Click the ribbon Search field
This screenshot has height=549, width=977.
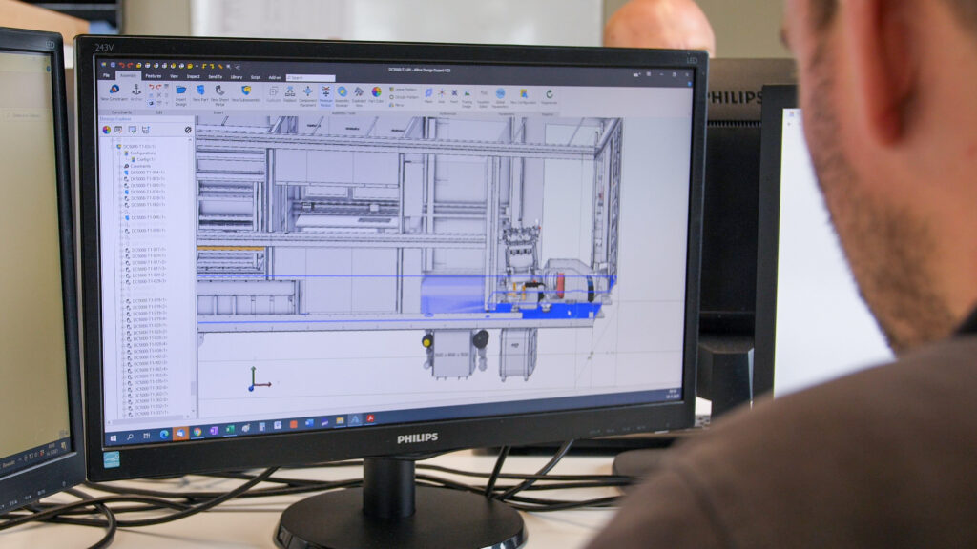pyautogui.click(x=312, y=78)
